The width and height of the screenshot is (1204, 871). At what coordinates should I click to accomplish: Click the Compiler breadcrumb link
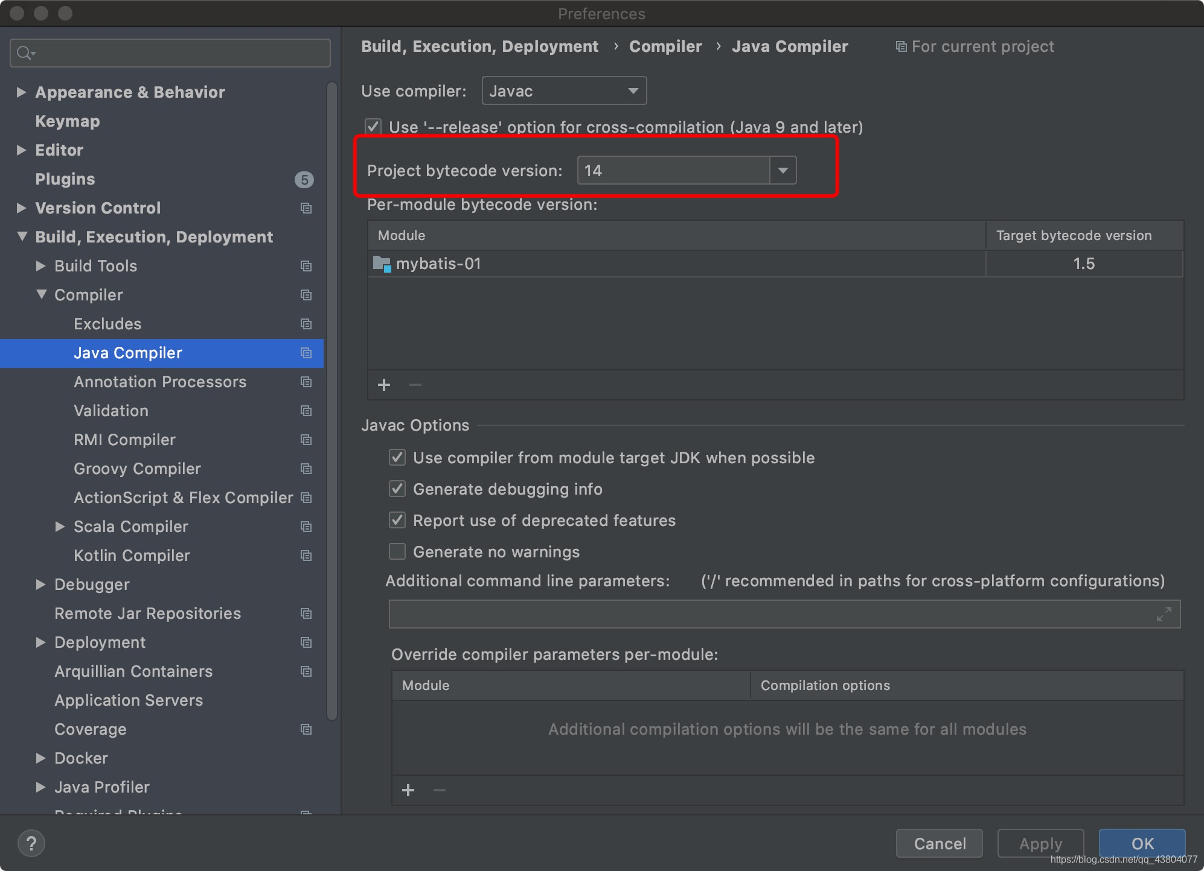pyautogui.click(x=665, y=46)
